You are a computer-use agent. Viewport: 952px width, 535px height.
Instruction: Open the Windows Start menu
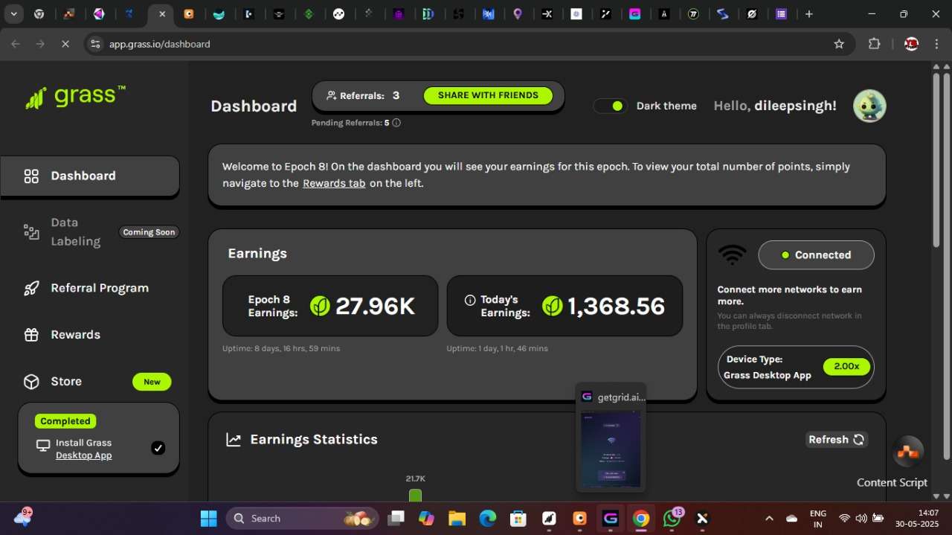click(208, 519)
